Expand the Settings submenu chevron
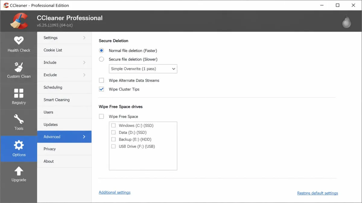The height and width of the screenshot is (203, 362). 84,38
